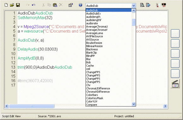The image size is (183, 120).
Task: Click the play video preview icon
Action: point(148,5)
